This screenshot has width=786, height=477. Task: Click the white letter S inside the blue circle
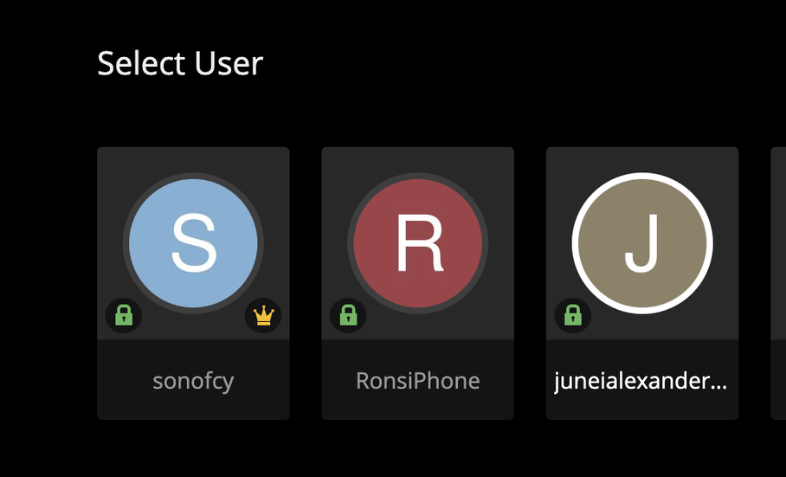point(193,243)
